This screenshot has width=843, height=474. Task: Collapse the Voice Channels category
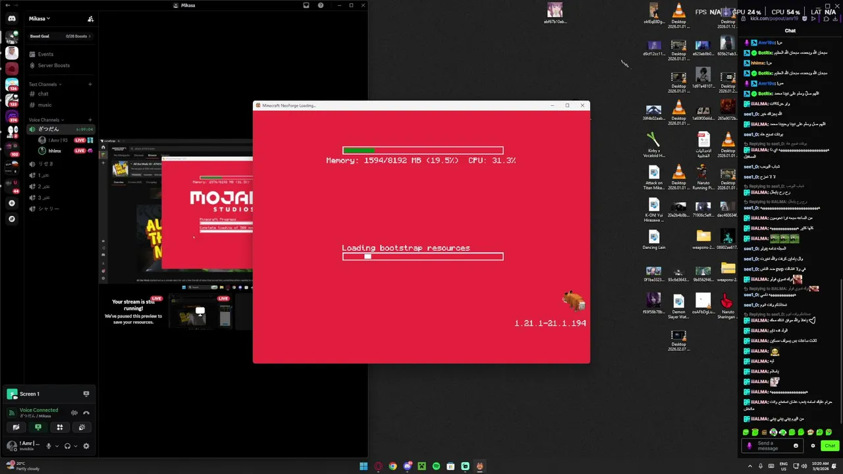[x=46, y=120]
